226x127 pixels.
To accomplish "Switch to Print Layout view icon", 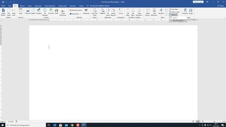I will click(198, 121).
